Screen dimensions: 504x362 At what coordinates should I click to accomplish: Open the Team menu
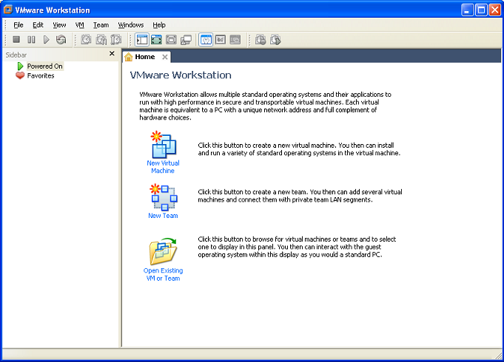point(101,24)
